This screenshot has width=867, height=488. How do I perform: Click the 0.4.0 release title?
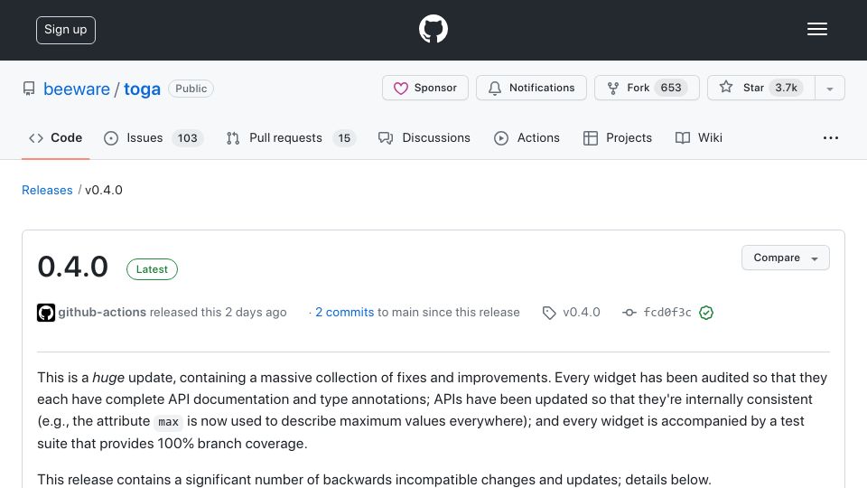73,267
